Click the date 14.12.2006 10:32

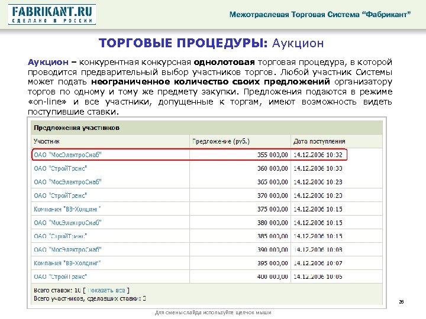pyautogui.click(x=318, y=155)
